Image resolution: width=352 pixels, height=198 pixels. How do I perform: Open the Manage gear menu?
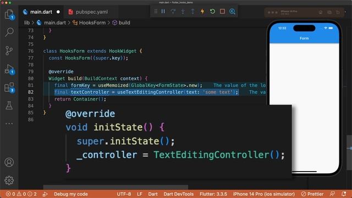[9, 180]
